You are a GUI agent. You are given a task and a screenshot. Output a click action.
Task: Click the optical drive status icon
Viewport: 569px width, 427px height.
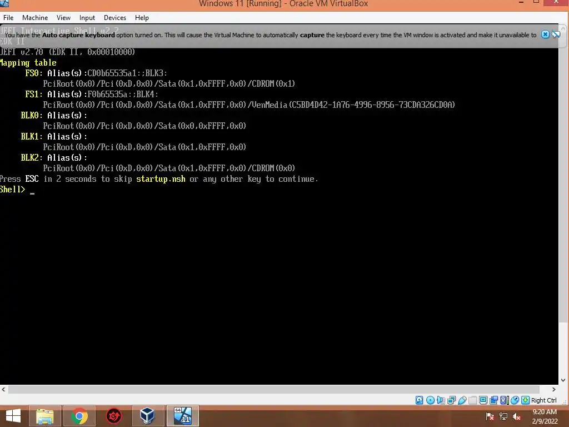pos(430,400)
